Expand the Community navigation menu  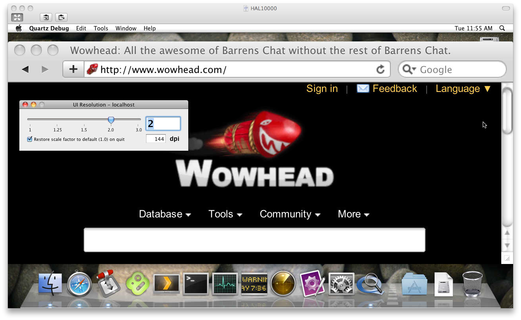(290, 214)
